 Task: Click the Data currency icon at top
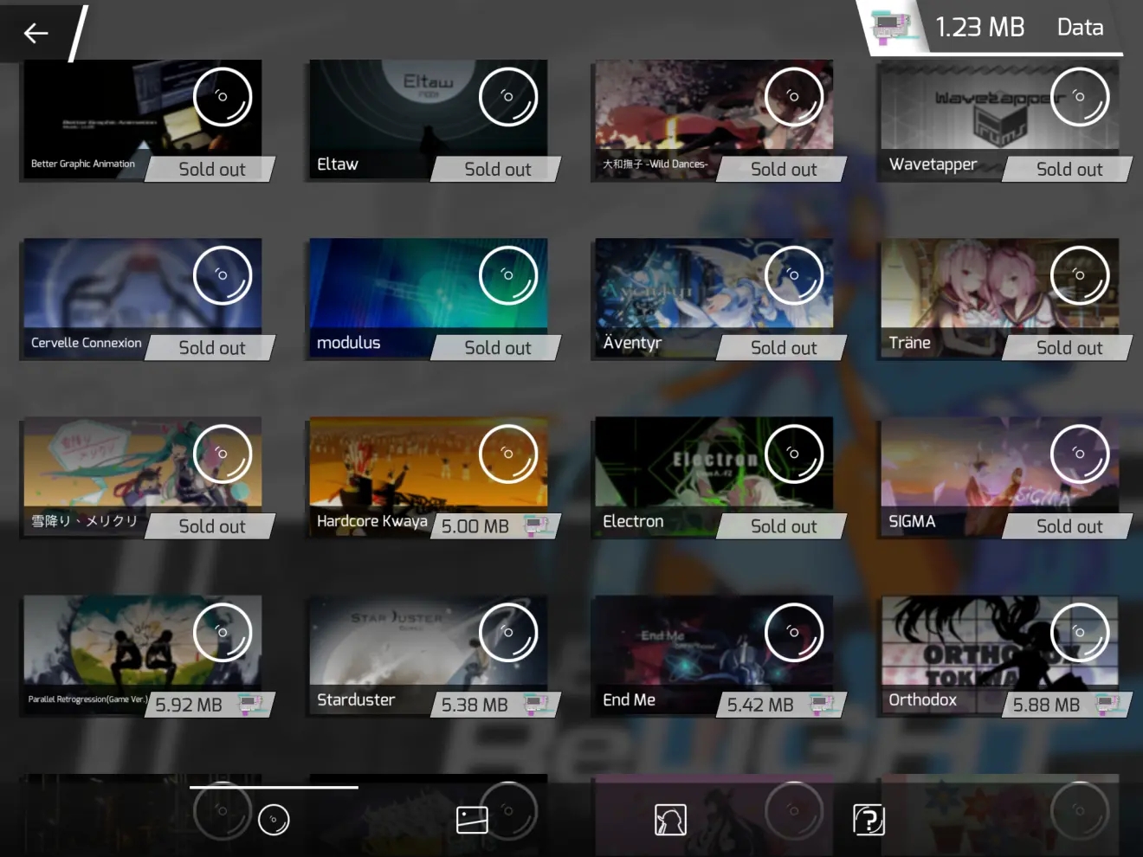[x=894, y=27]
